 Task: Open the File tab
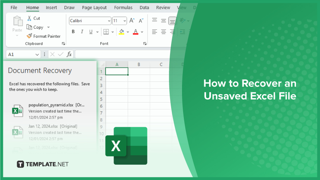14,8
